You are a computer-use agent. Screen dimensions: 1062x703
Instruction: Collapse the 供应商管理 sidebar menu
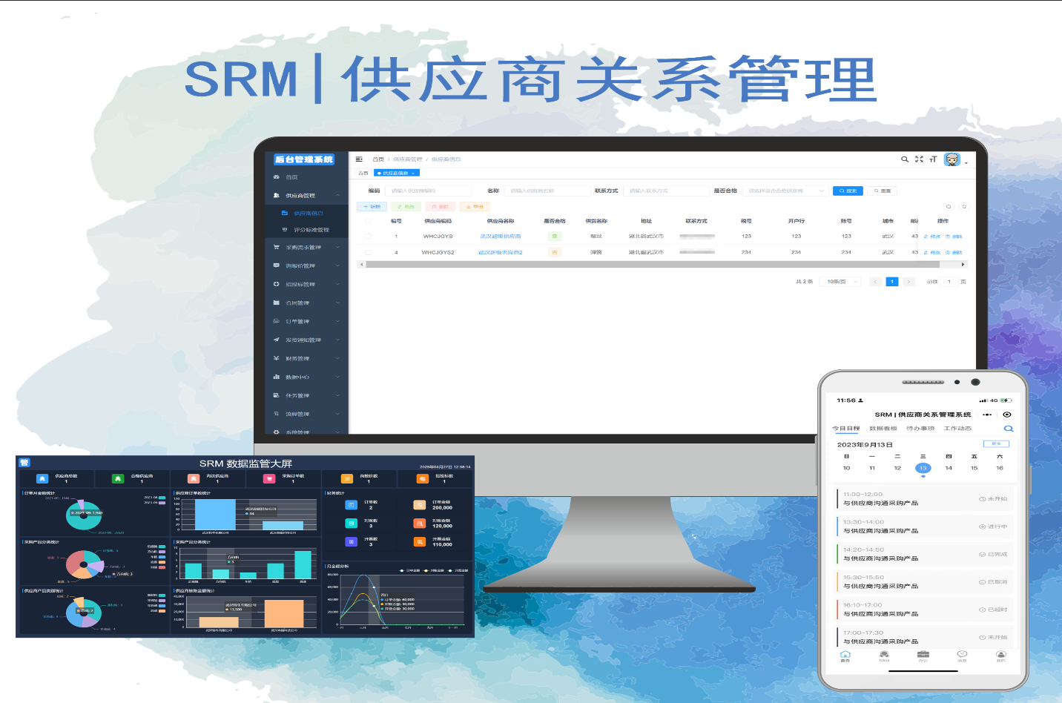tap(306, 196)
